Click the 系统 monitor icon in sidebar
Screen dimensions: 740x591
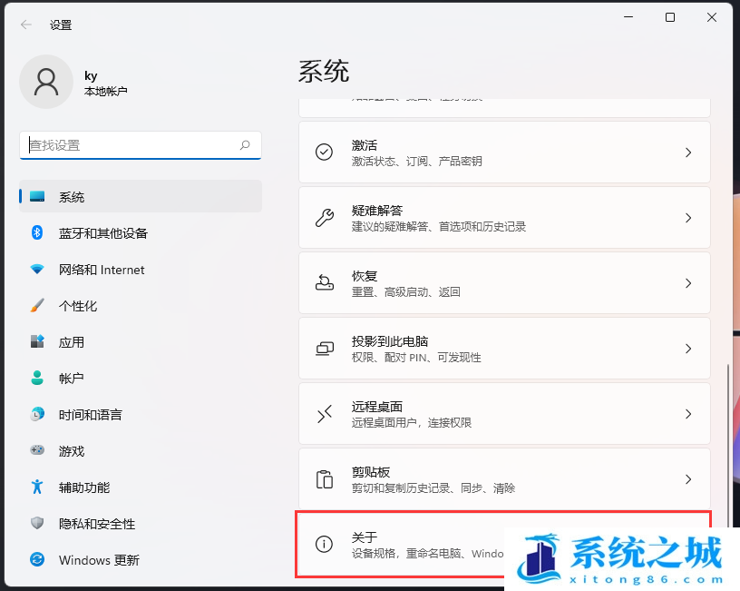click(37, 196)
